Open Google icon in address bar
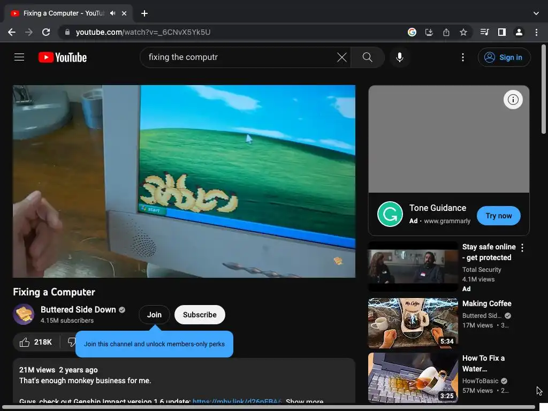Image resolution: width=548 pixels, height=411 pixels. (412, 32)
